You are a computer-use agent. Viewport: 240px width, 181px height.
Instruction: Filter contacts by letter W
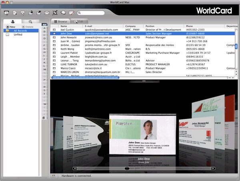(x=44, y=104)
